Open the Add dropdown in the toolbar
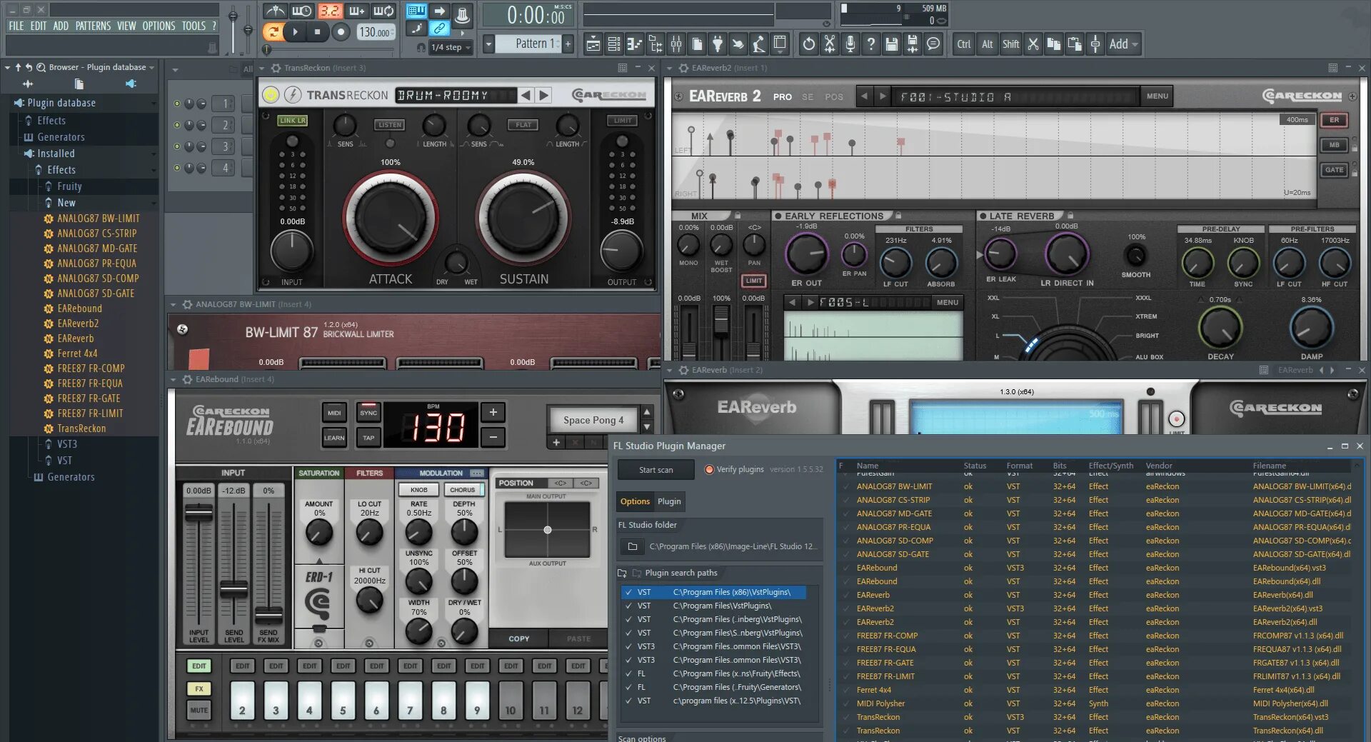The image size is (1371, 742). [1124, 44]
